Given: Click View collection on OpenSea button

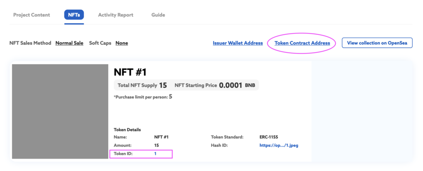Looking at the screenshot, I should tap(377, 43).
